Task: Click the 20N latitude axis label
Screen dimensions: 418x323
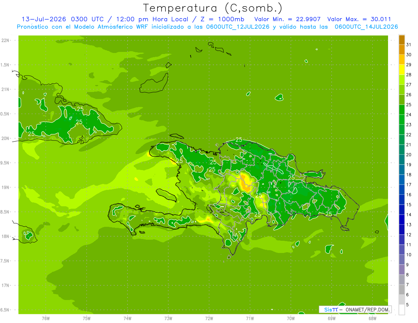Action: coord(6,138)
